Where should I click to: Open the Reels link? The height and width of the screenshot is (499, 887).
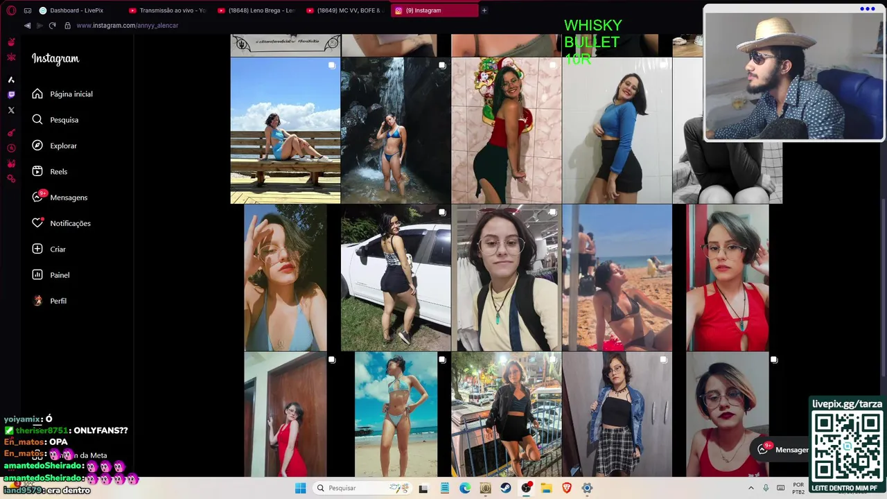click(58, 172)
